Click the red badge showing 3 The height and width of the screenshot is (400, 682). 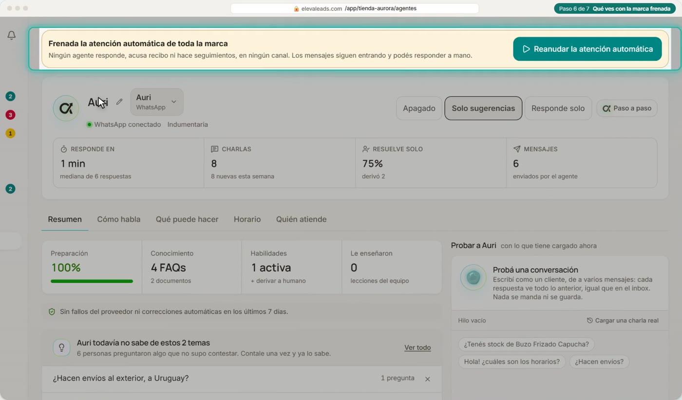point(10,115)
